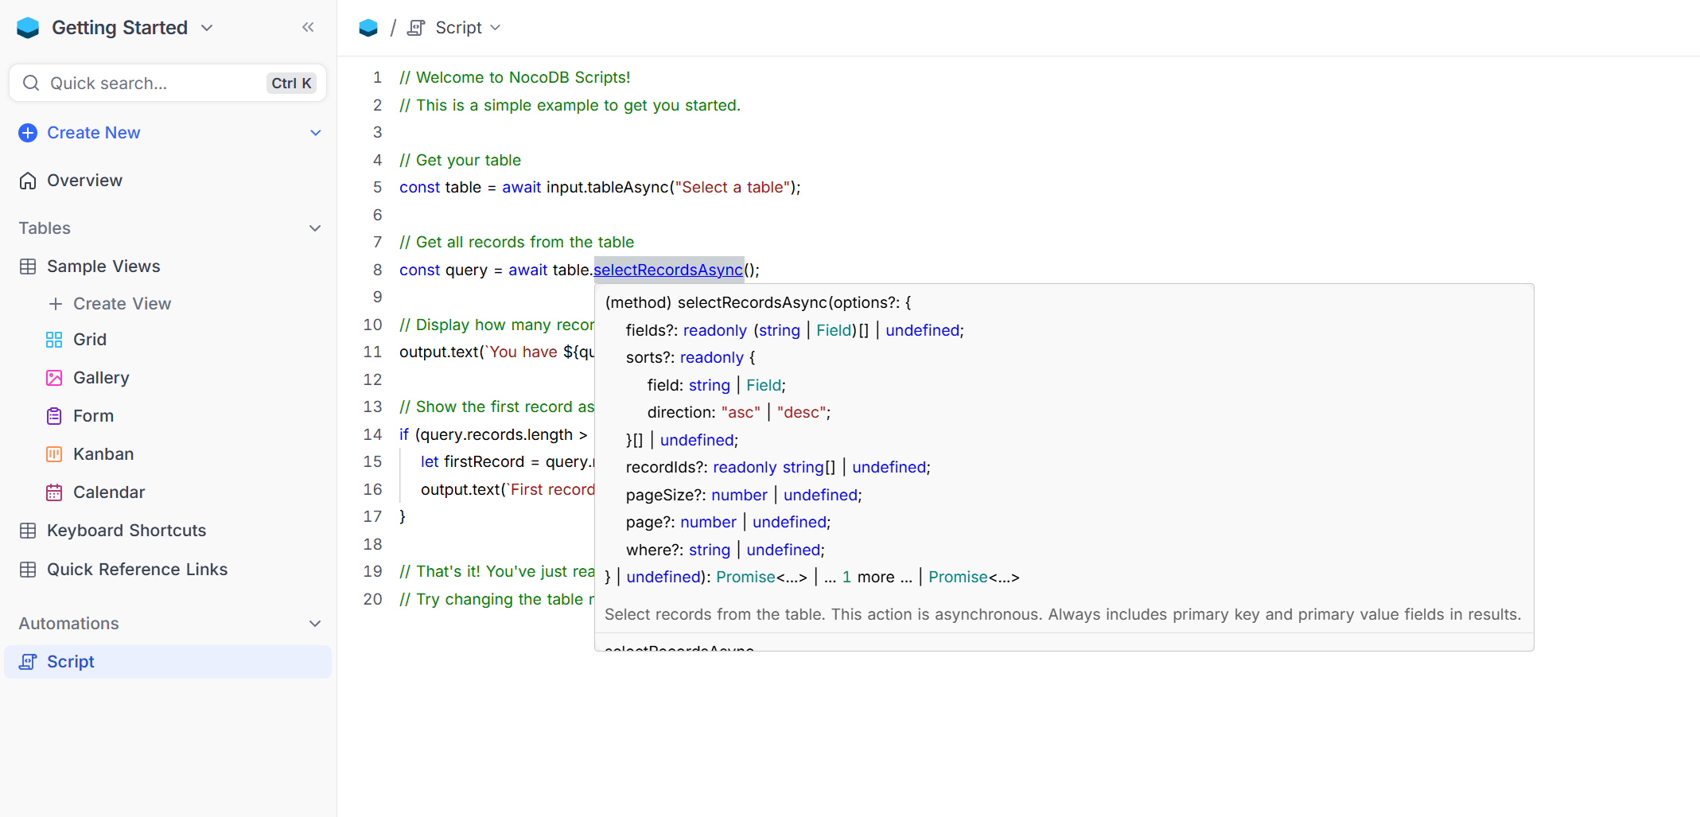Click the Grid view icon

tap(54, 340)
